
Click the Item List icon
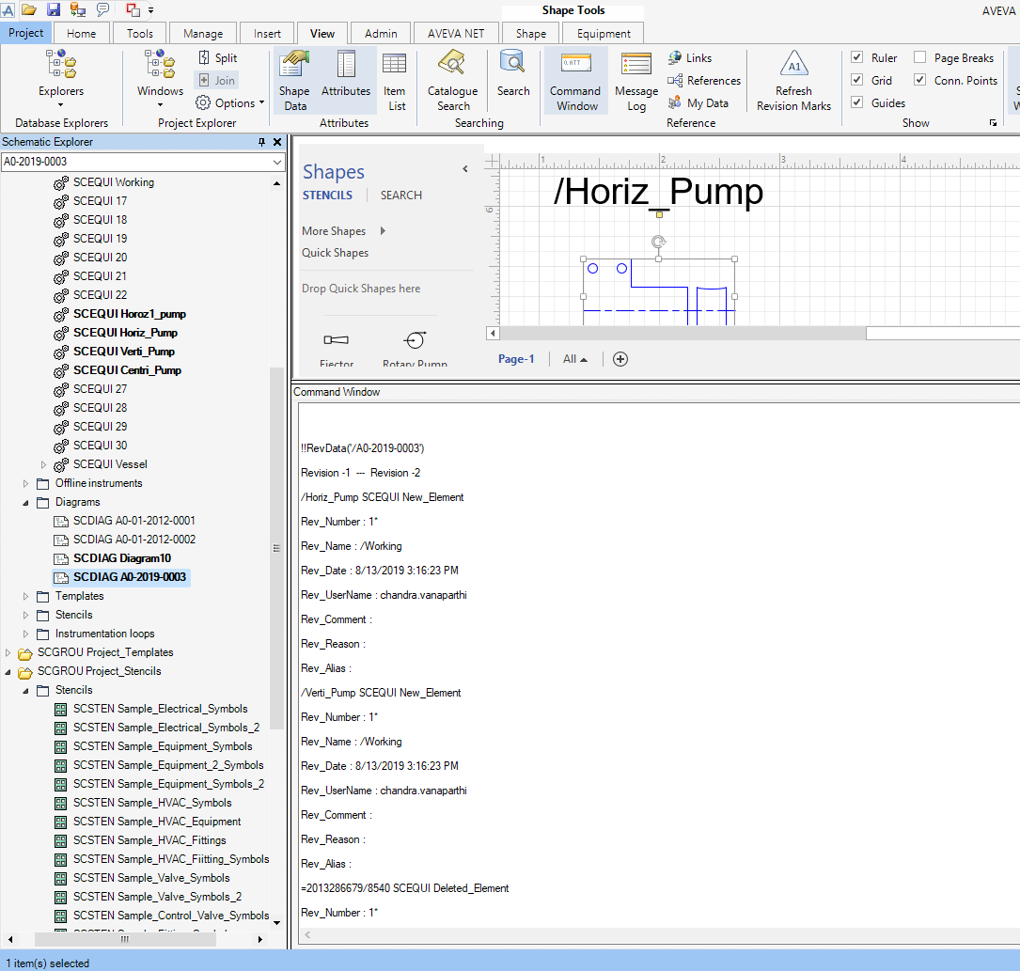pos(396,80)
